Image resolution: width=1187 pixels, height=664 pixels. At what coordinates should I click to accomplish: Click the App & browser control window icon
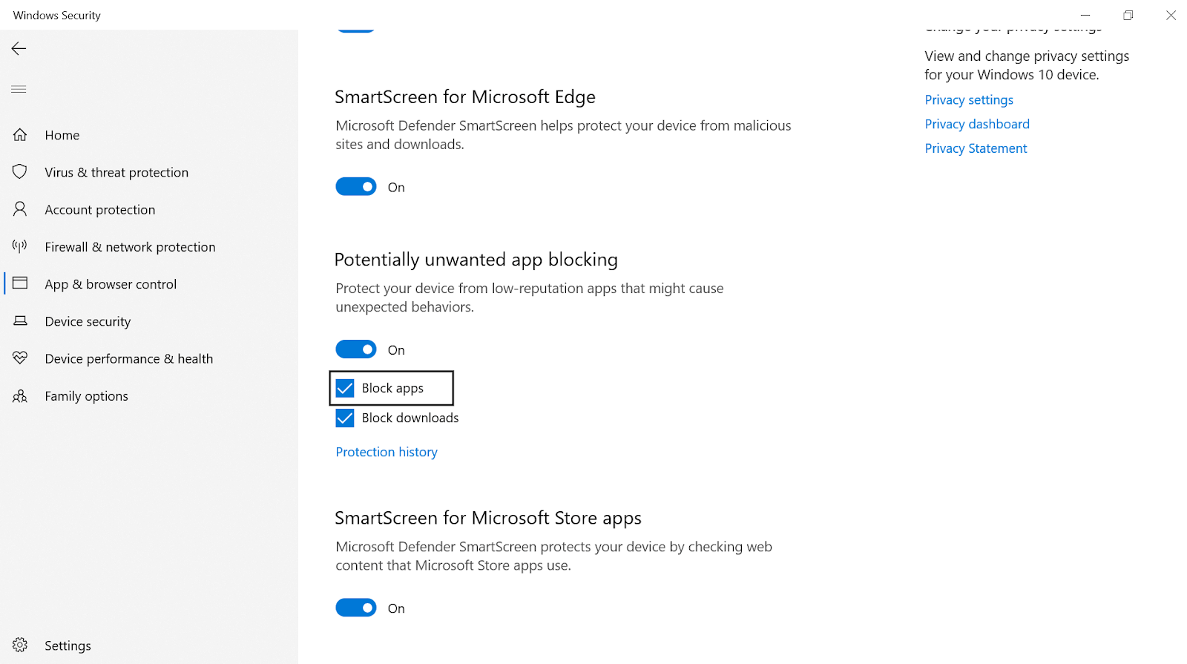point(20,283)
